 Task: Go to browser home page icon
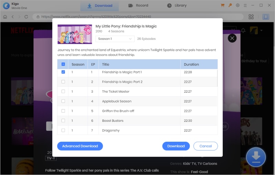5,17
